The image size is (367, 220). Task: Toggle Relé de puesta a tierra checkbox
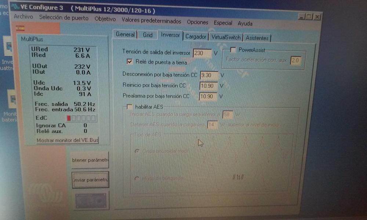pos(130,62)
